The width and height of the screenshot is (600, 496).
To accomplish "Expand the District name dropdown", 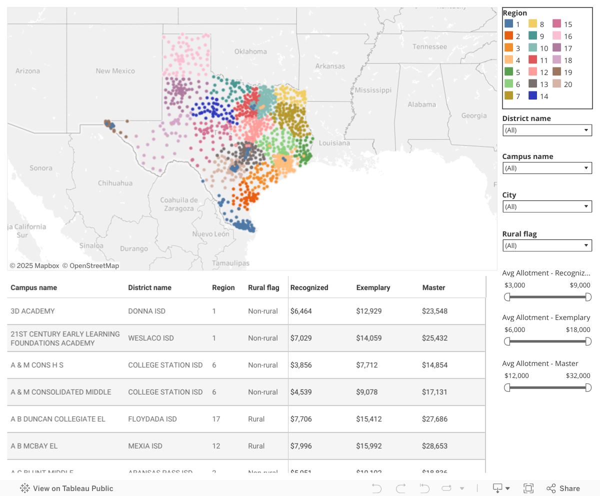I will [547, 130].
